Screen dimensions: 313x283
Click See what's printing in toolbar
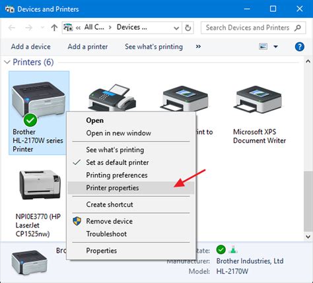click(x=154, y=47)
